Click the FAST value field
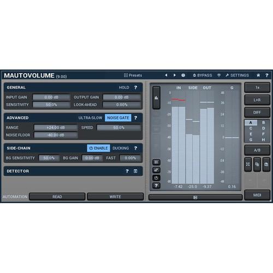273x273 pixels. [x=130, y=158]
